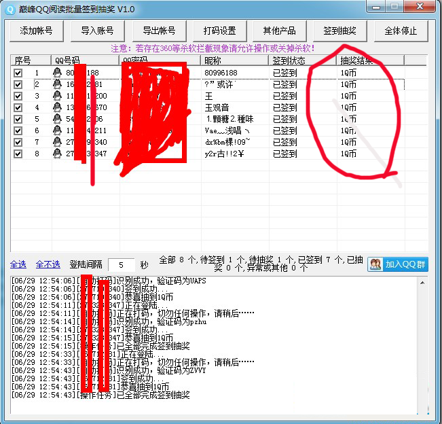The height and width of the screenshot is (424, 442).
Task: Click 已签到 status in row 8
Action: (285, 154)
